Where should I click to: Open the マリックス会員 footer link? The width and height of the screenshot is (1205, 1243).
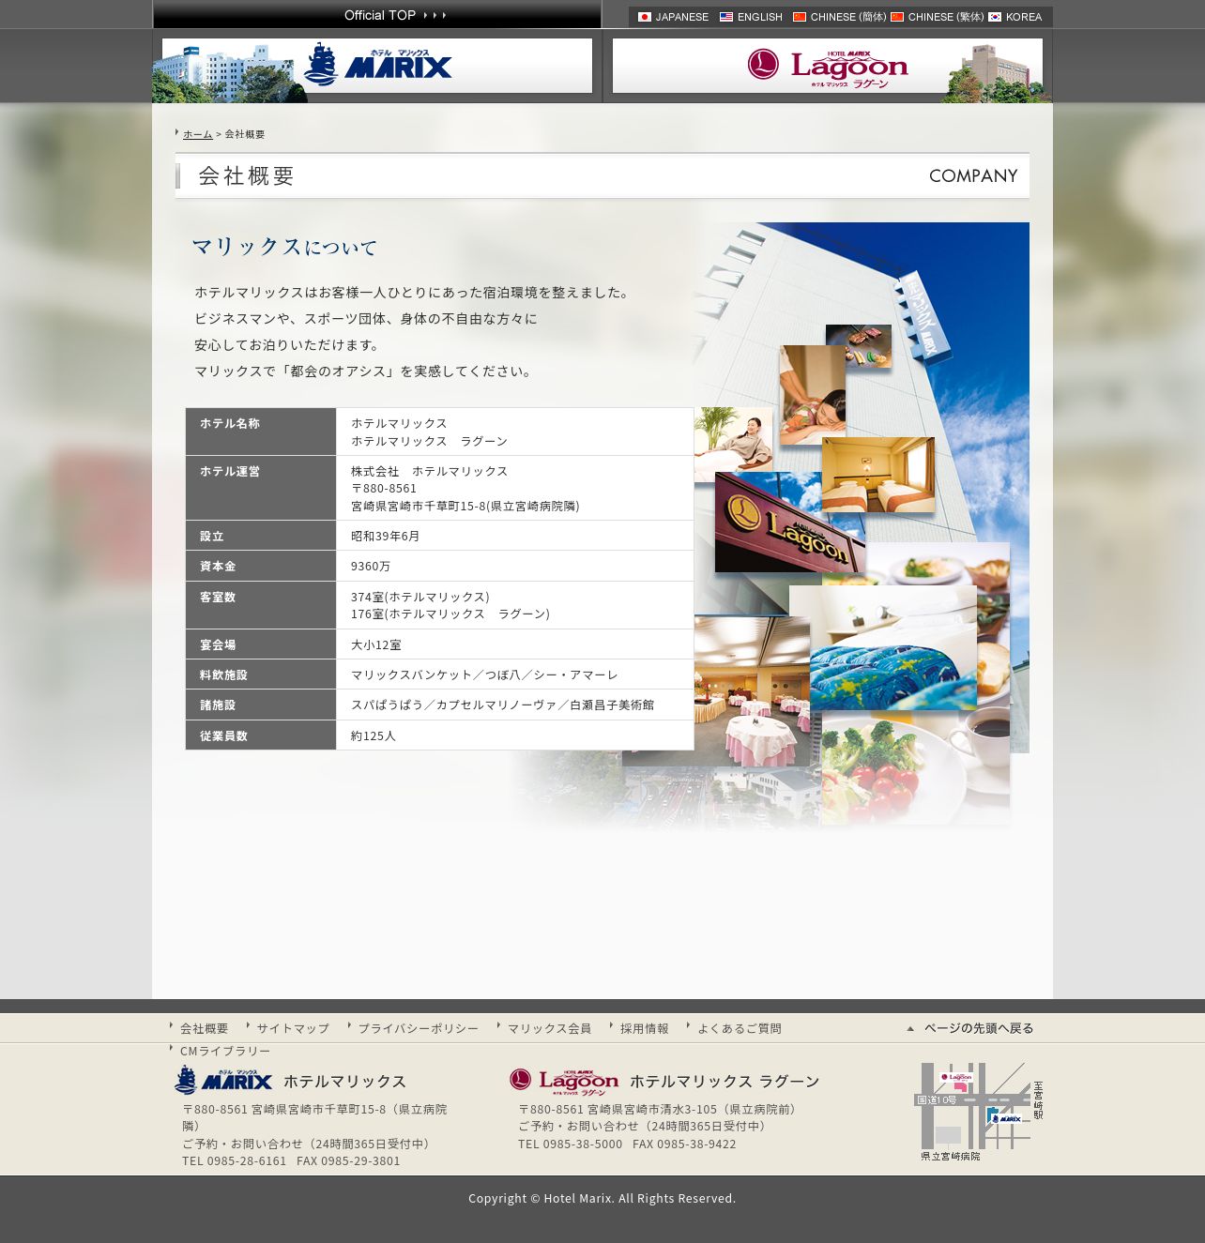click(549, 1028)
